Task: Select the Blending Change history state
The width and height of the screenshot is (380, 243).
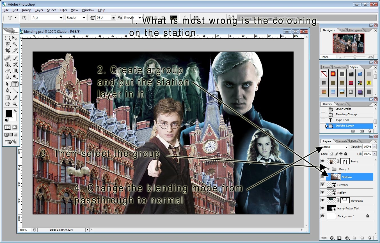Action: click(347, 115)
